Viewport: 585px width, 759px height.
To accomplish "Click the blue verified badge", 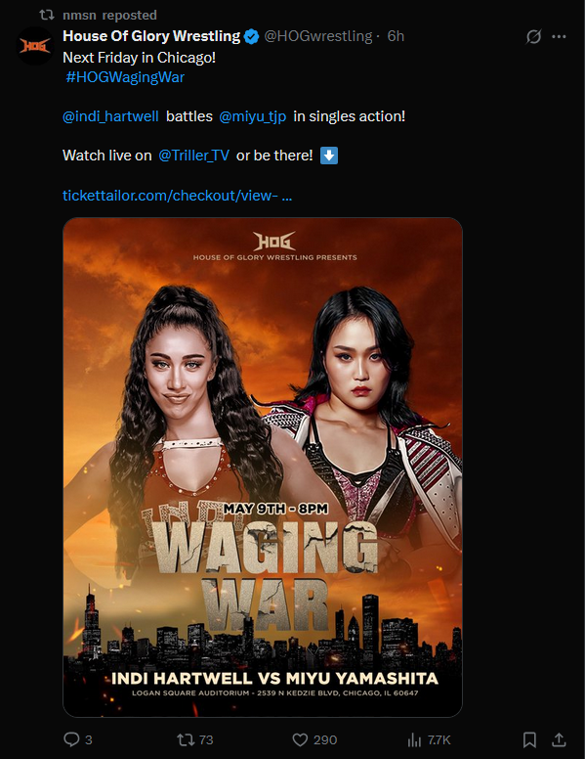I will [251, 36].
